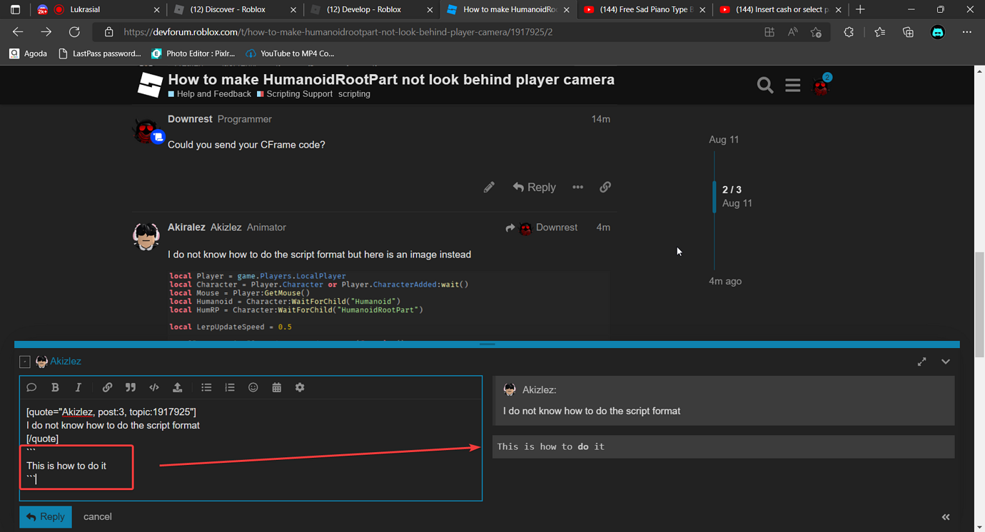Insert a blockquote using the quote icon
The height and width of the screenshot is (532, 985).
click(131, 387)
